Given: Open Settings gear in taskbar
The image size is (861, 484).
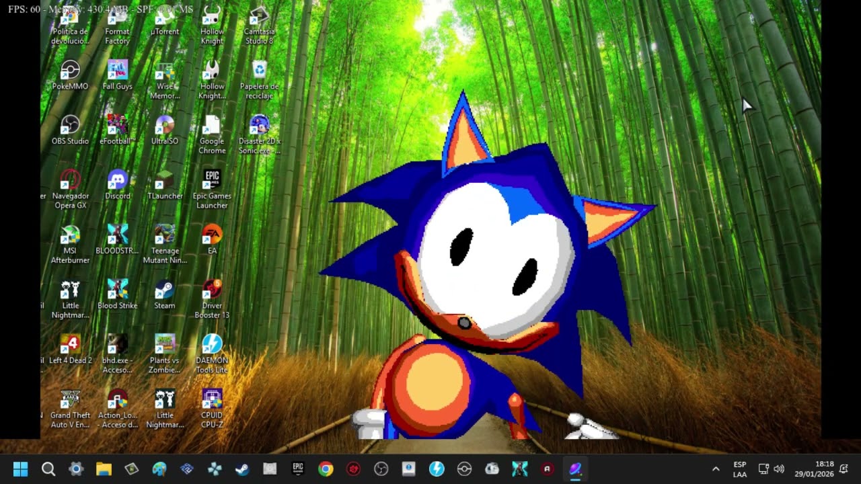Looking at the screenshot, I should click(x=76, y=469).
